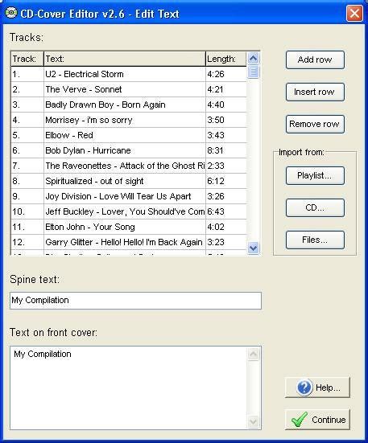
Task: Select 'Spiritualized - out of sight' cell
Action: coord(125,181)
